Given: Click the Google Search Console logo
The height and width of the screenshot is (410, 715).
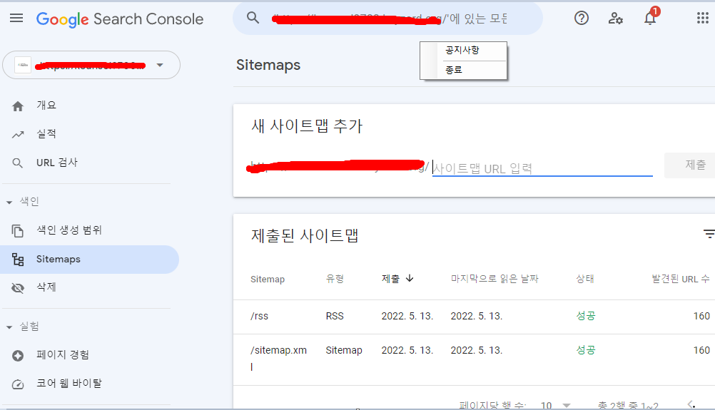Looking at the screenshot, I should (120, 19).
